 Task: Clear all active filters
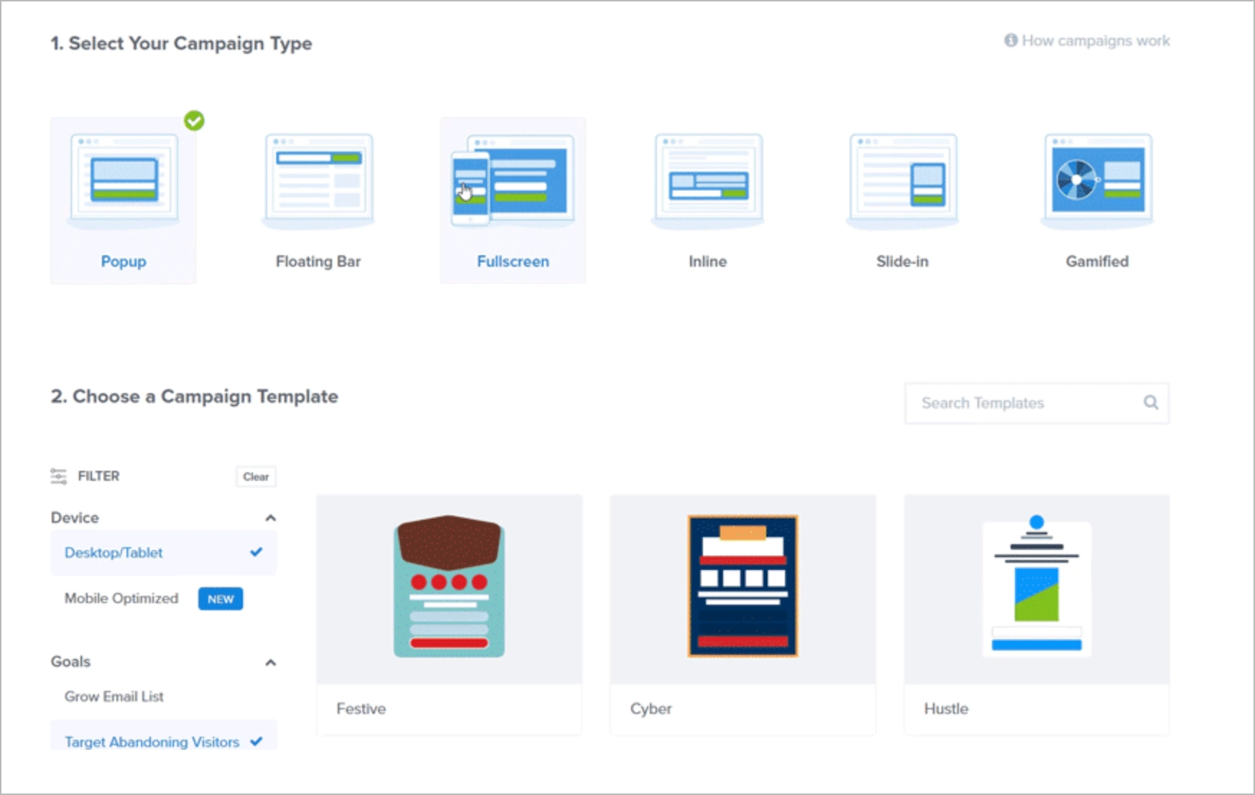256,476
